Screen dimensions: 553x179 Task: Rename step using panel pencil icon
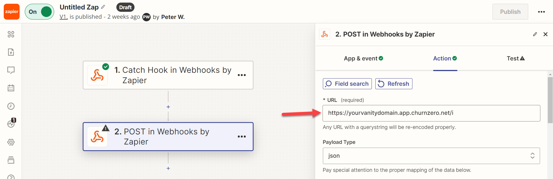click(x=535, y=34)
